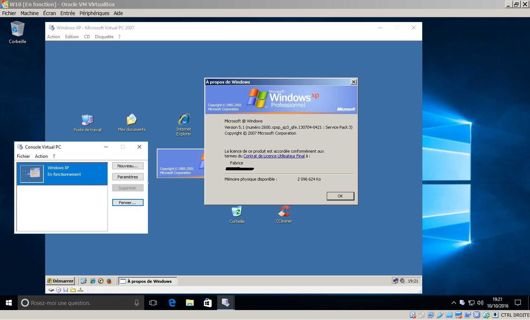Image resolution: width=530 pixels, height=320 pixels.
Task: Open the Action menu in Console Virtual PC
Action: tap(41, 156)
